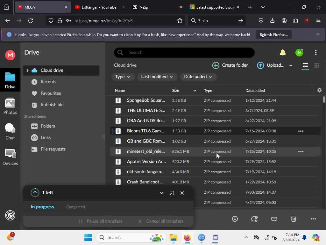Click the Save to Pocket icon
The width and height of the screenshot is (326, 245).
[x=261, y=20]
